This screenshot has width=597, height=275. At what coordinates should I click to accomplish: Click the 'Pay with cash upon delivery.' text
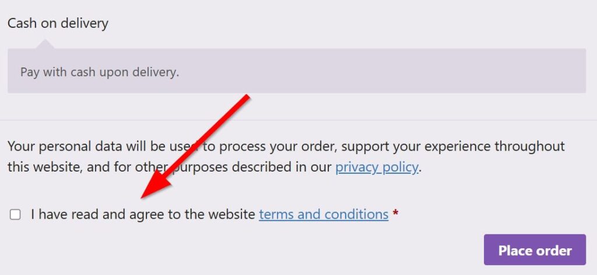click(x=100, y=73)
